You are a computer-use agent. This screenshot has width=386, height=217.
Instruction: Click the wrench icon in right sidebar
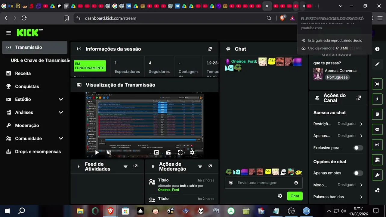(377, 175)
